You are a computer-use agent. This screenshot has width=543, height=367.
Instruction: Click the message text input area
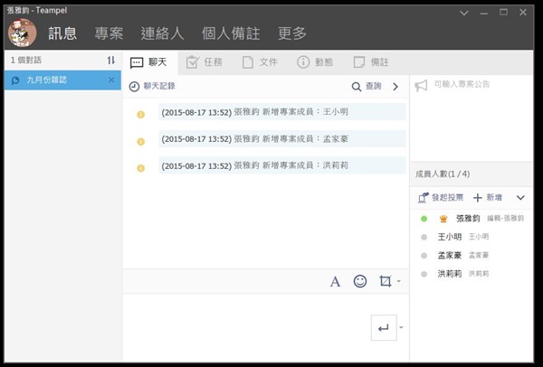pyautogui.click(x=244, y=325)
